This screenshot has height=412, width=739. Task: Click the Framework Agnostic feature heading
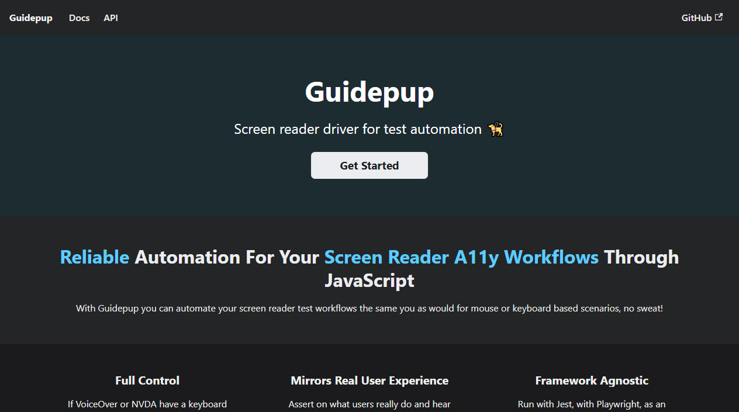coord(591,380)
